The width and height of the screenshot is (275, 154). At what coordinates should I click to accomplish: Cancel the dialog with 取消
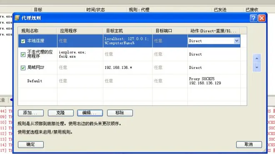click(x=249, y=144)
